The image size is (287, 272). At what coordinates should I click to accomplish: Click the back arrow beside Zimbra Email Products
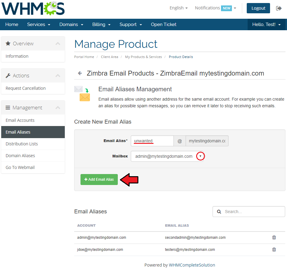(x=80, y=73)
